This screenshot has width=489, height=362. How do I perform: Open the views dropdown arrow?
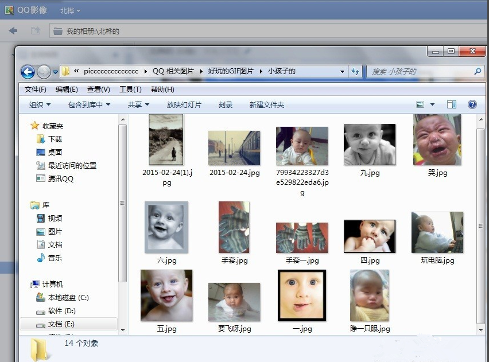tap(432, 104)
